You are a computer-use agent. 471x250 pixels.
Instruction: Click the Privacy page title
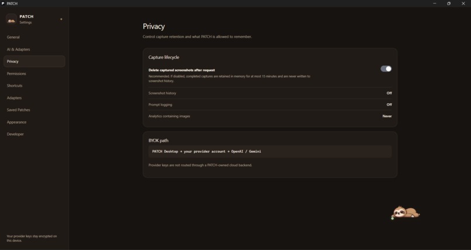tap(154, 26)
